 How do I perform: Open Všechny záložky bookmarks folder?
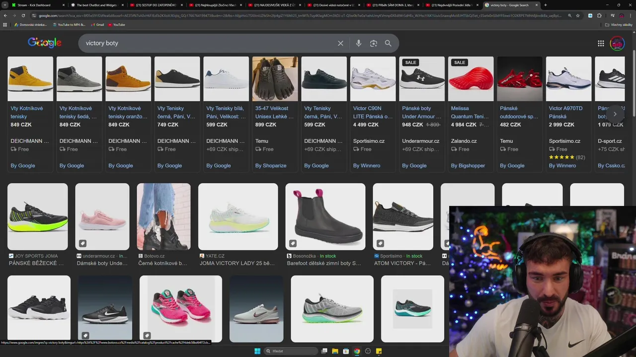coord(619,24)
